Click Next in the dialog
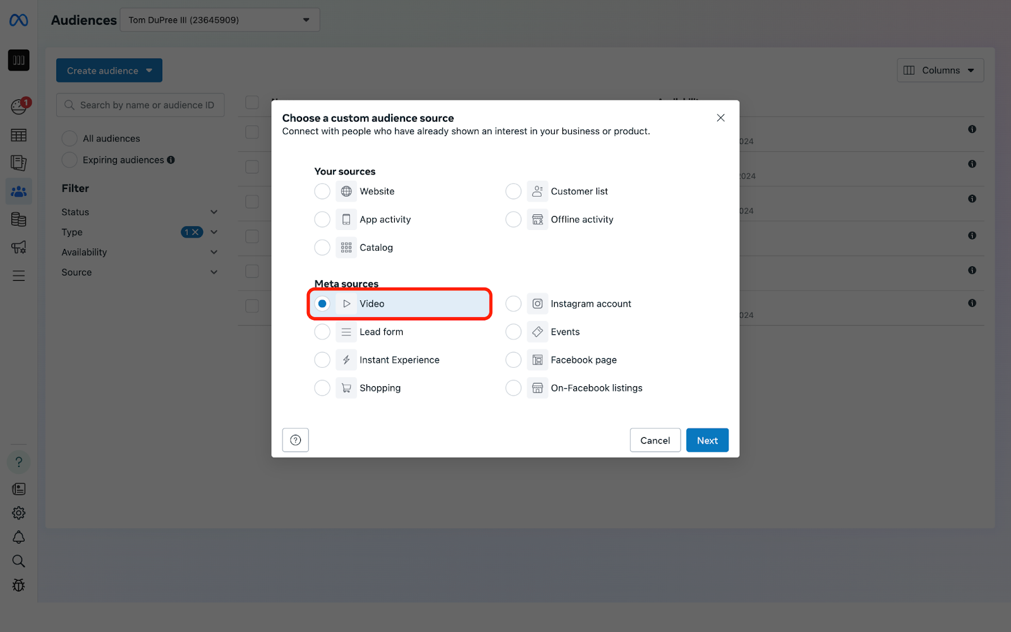 (x=707, y=441)
